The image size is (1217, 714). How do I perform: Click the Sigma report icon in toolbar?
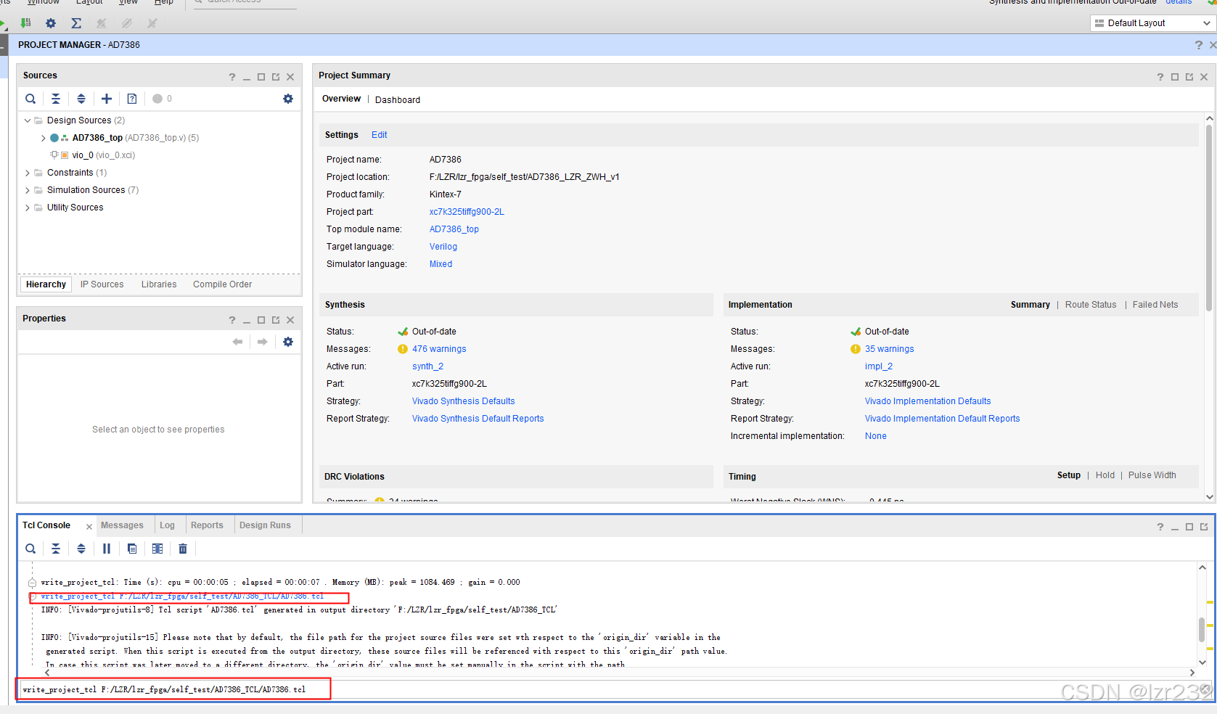[76, 23]
